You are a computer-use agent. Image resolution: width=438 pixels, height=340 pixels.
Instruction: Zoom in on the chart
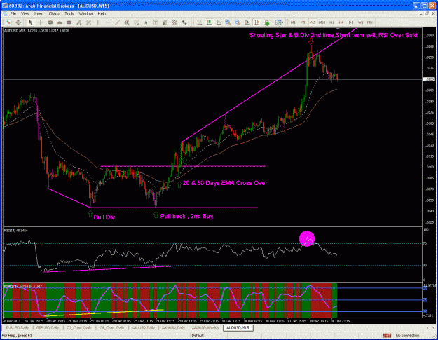click(x=228, y=22)
